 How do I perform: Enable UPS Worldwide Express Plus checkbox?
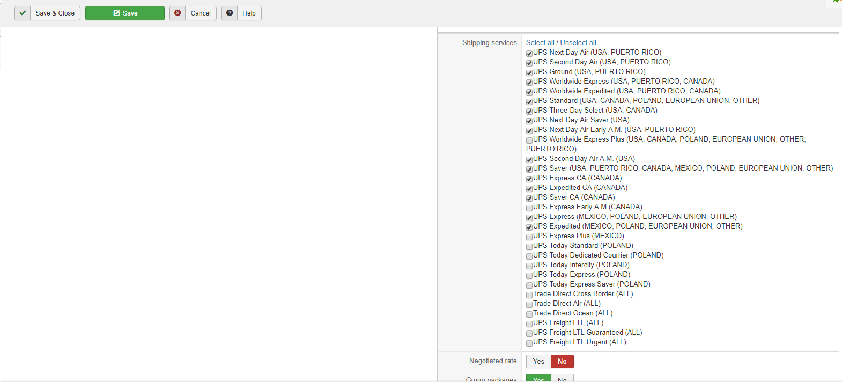(x=529, y=140)
